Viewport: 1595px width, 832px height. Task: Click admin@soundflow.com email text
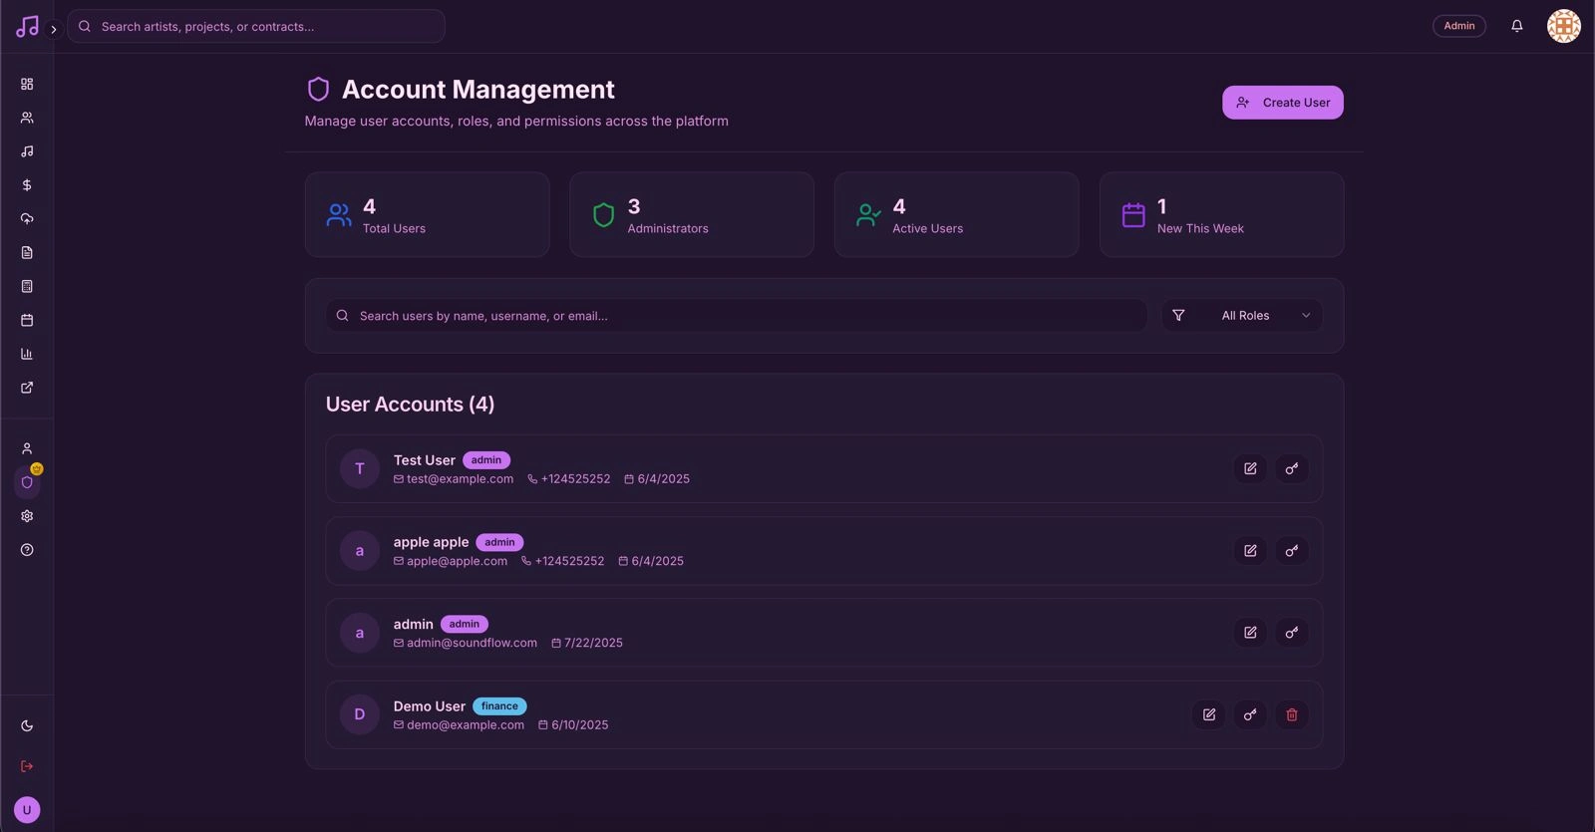[472, 643]
